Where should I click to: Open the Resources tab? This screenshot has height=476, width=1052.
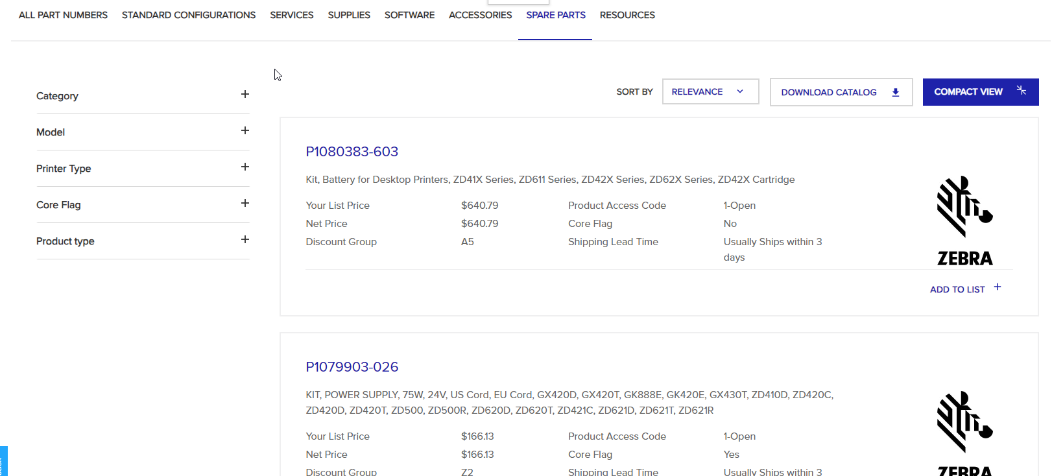(627, 15)
